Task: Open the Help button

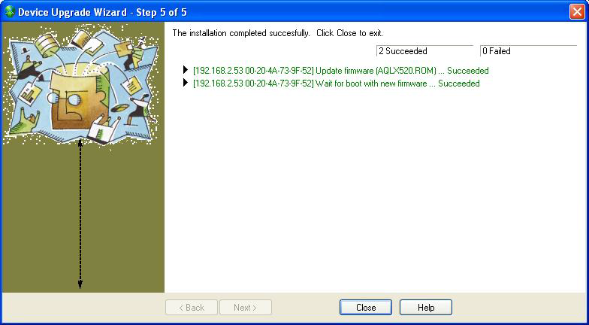Action: pyautogui.click(x=425, y=307)
